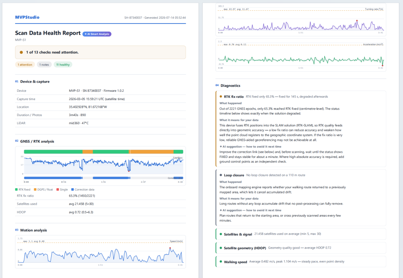Viewport: 403px width, 278px height.
Task: Click the orange dot beside RTK fix ratio diagnostic
Action: (x=221, y=97)
